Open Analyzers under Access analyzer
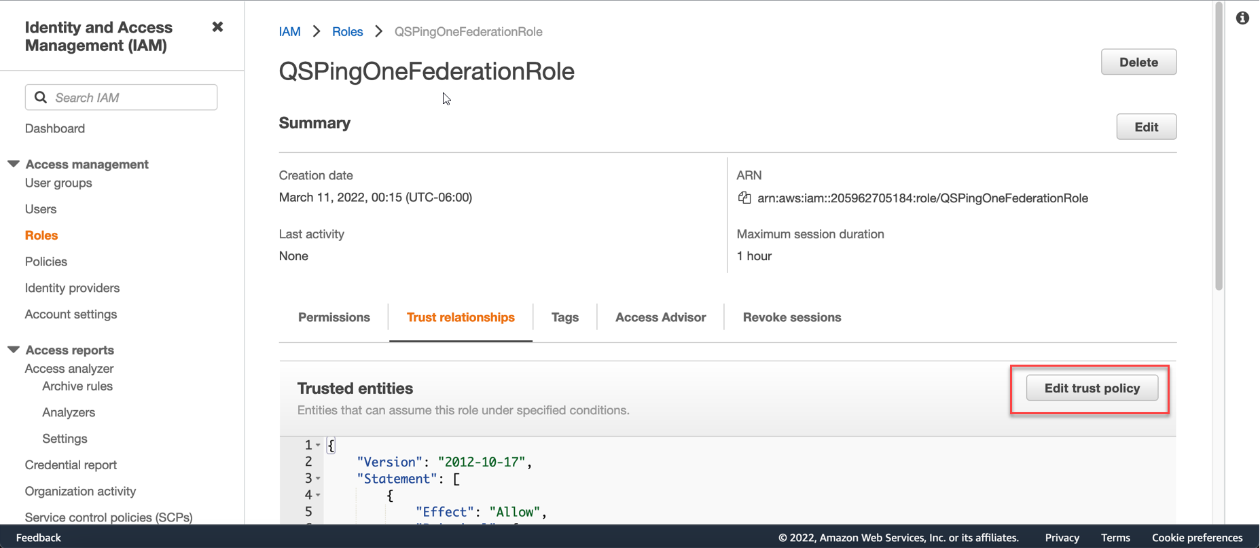Screen dimensions: 1260x548 pyautogui.click(x=69, y=413)
